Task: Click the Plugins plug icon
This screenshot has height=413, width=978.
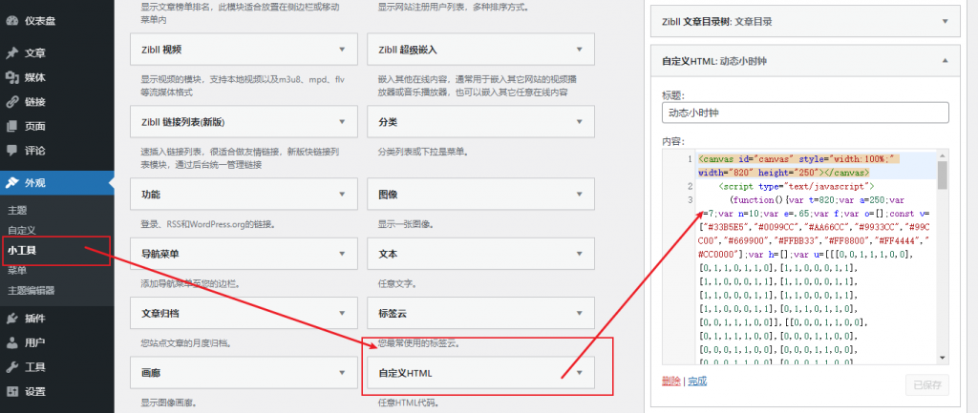Action: pos(11,318)
